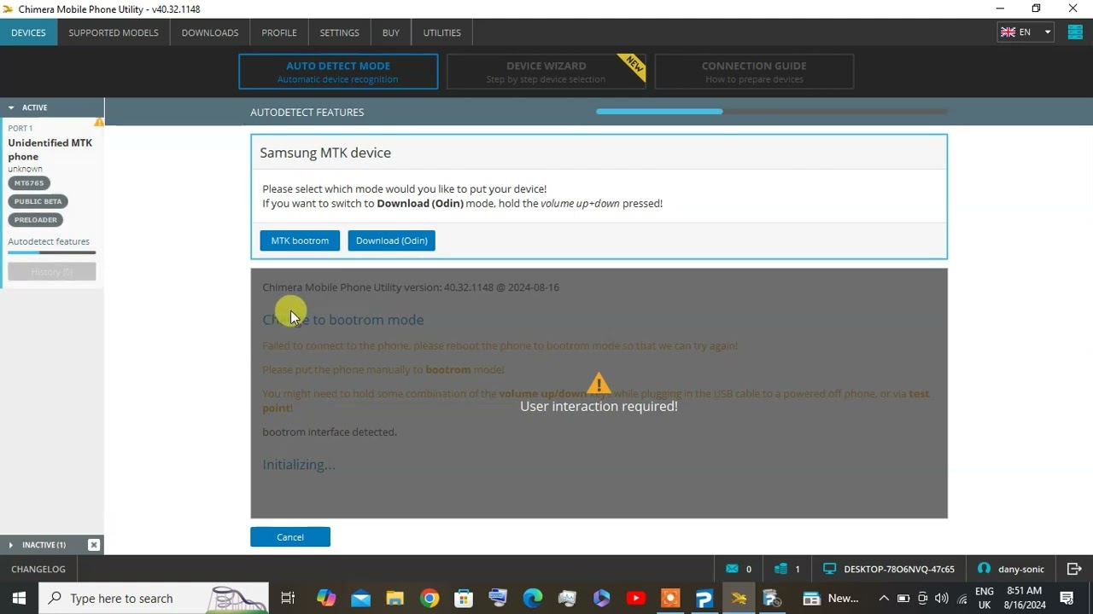This screenshot has width=1093, height=614.
Task: Open the New... window in taskbar
Action: click(x=831, y=598)
